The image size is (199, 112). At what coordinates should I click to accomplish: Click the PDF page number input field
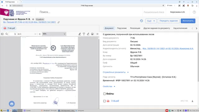(13, 34)
